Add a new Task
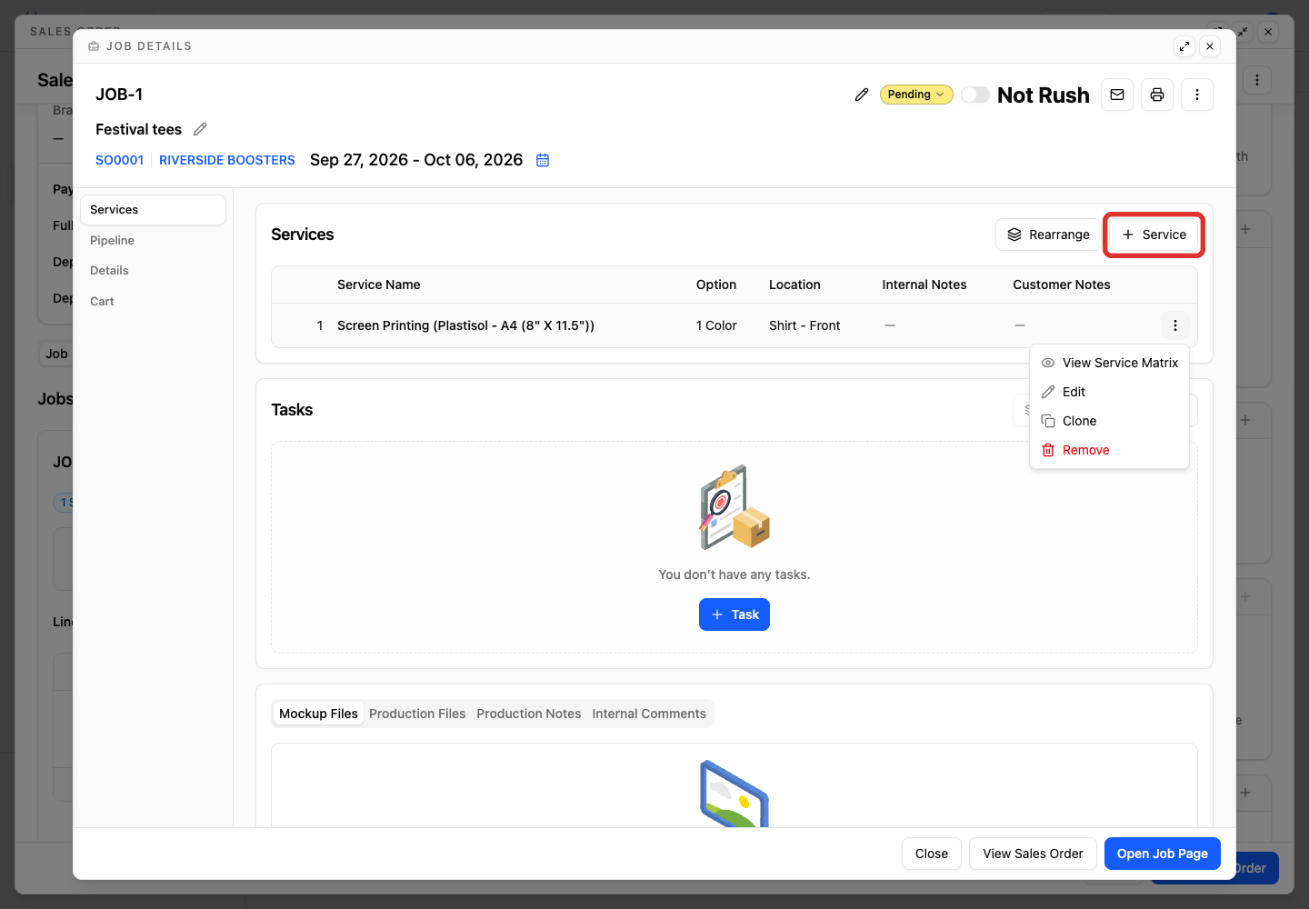 (x=734, y=614)
